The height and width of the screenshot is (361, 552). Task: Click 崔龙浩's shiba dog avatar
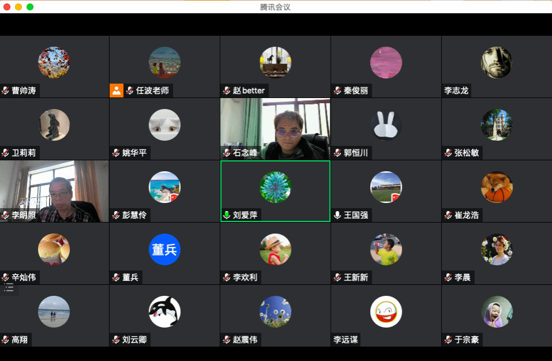[x=497, y=187]
